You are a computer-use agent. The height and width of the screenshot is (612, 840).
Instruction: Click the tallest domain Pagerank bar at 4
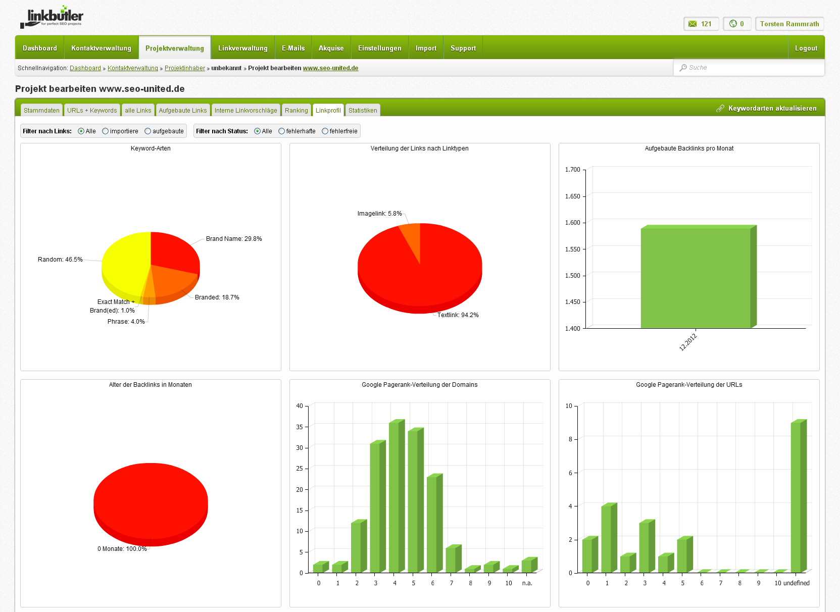pos(397,496)
